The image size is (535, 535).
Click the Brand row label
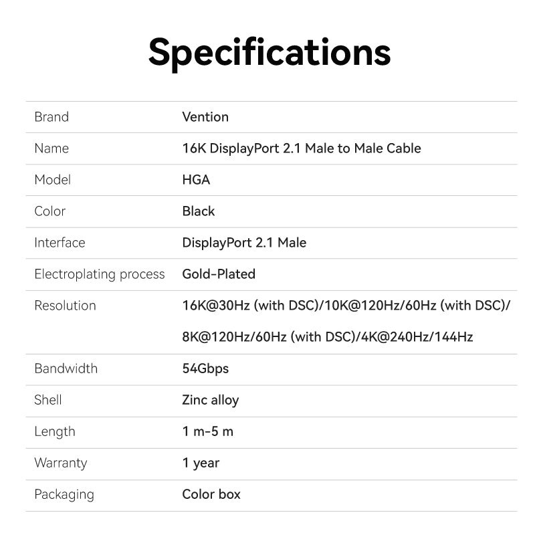coord(51,117)
